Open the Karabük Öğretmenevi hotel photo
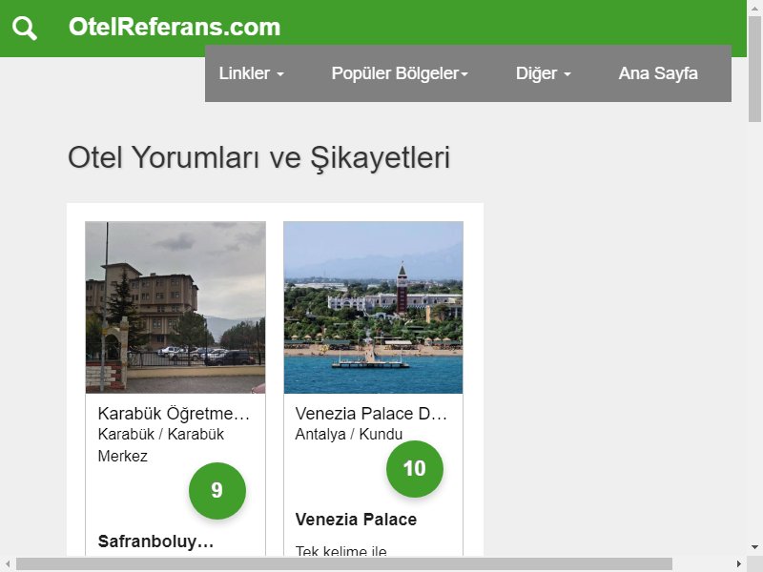 (x=175, y=307)
